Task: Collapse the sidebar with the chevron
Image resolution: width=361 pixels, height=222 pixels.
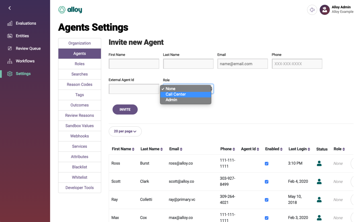Action: coord(9,8)
